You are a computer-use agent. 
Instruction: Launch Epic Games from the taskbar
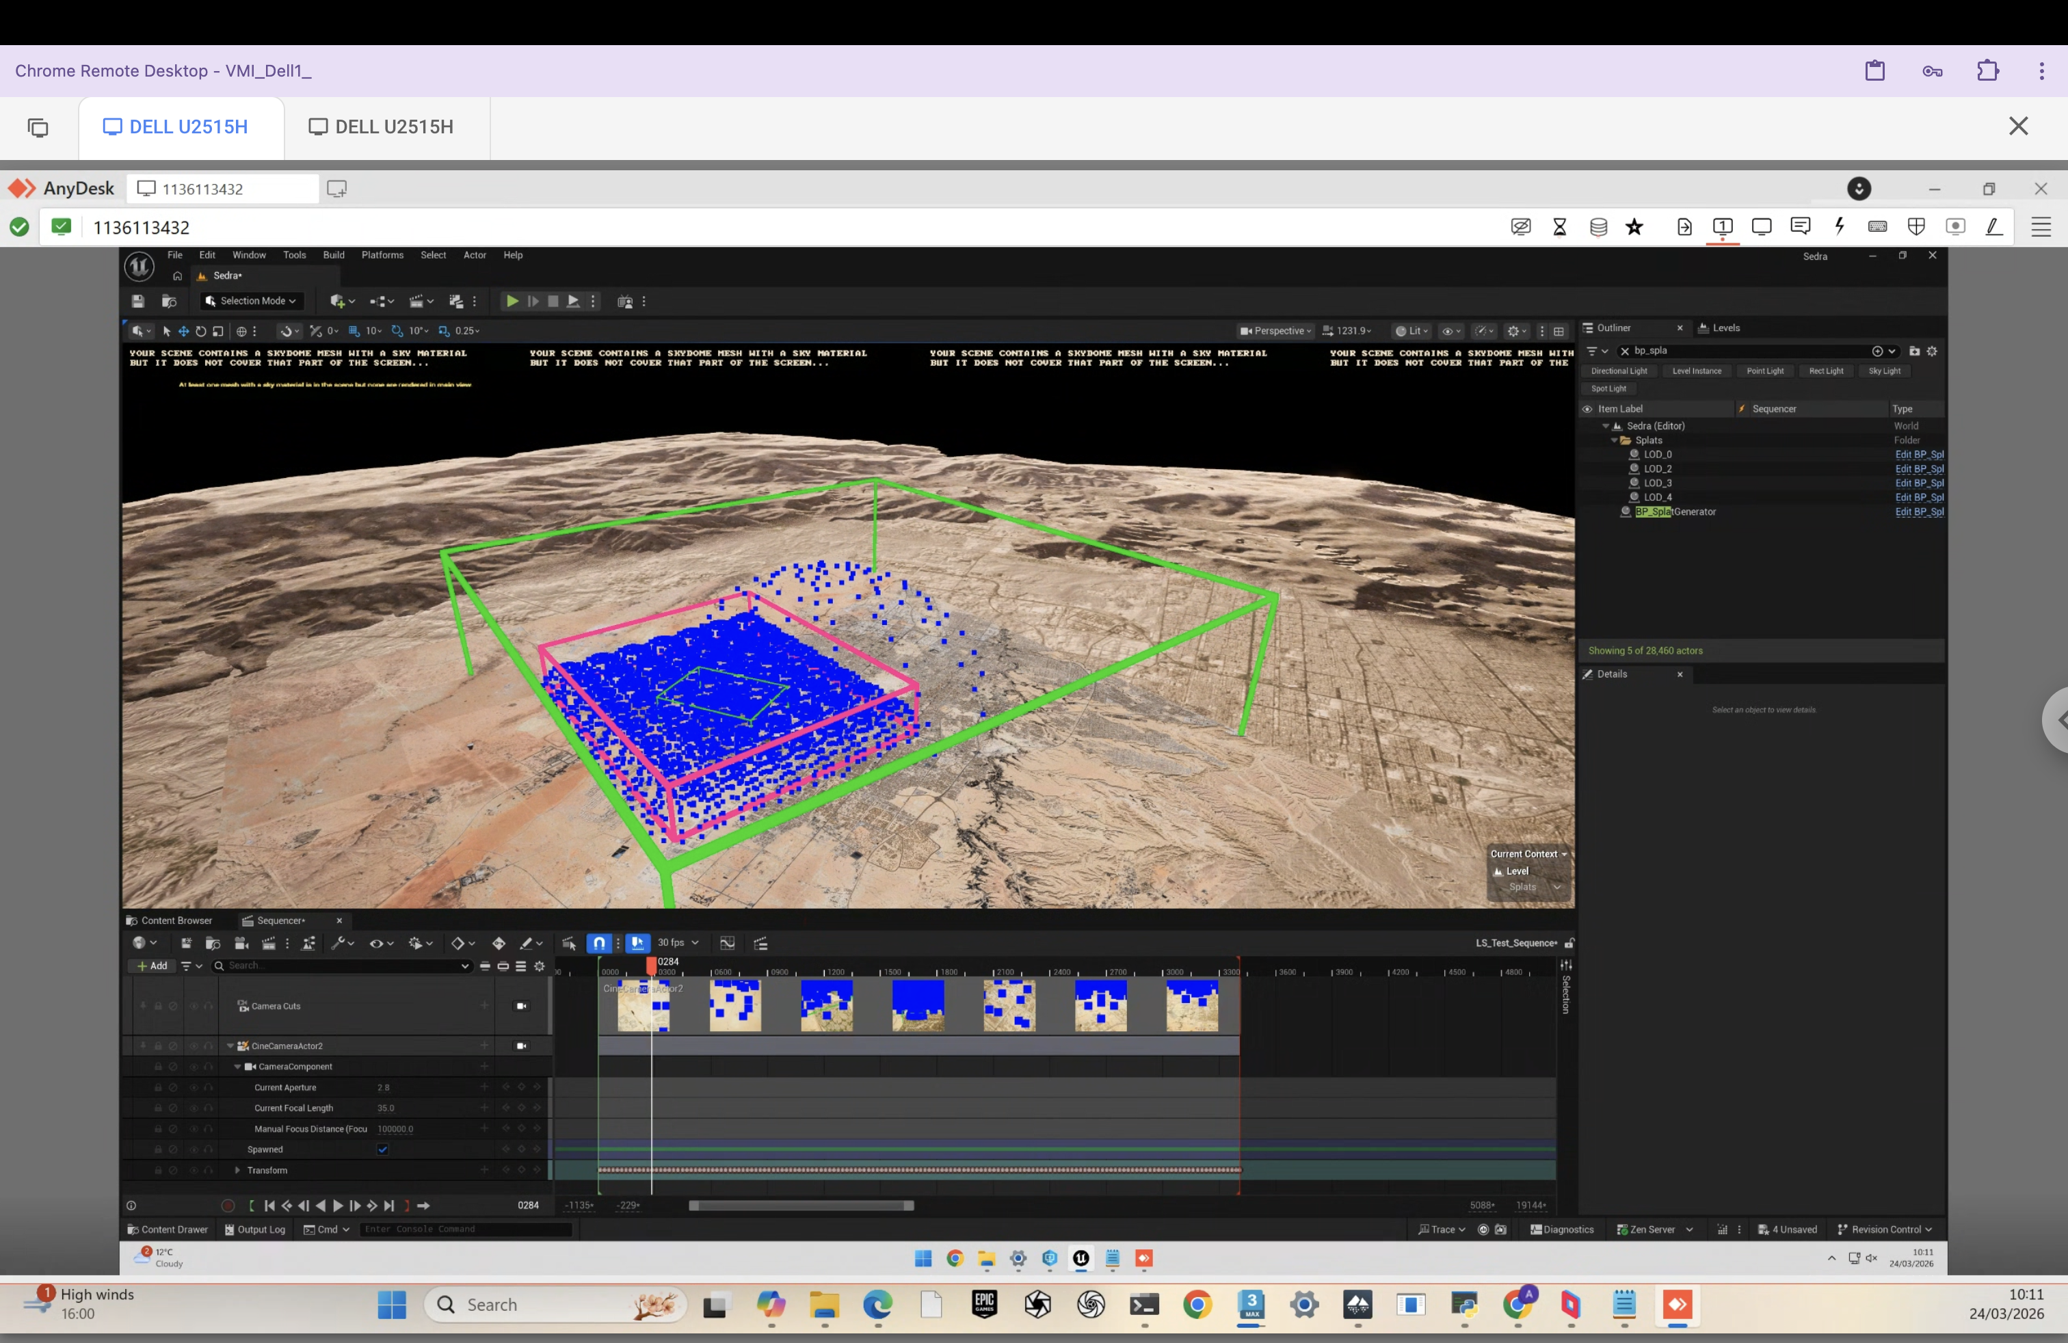click(985, 1305)
